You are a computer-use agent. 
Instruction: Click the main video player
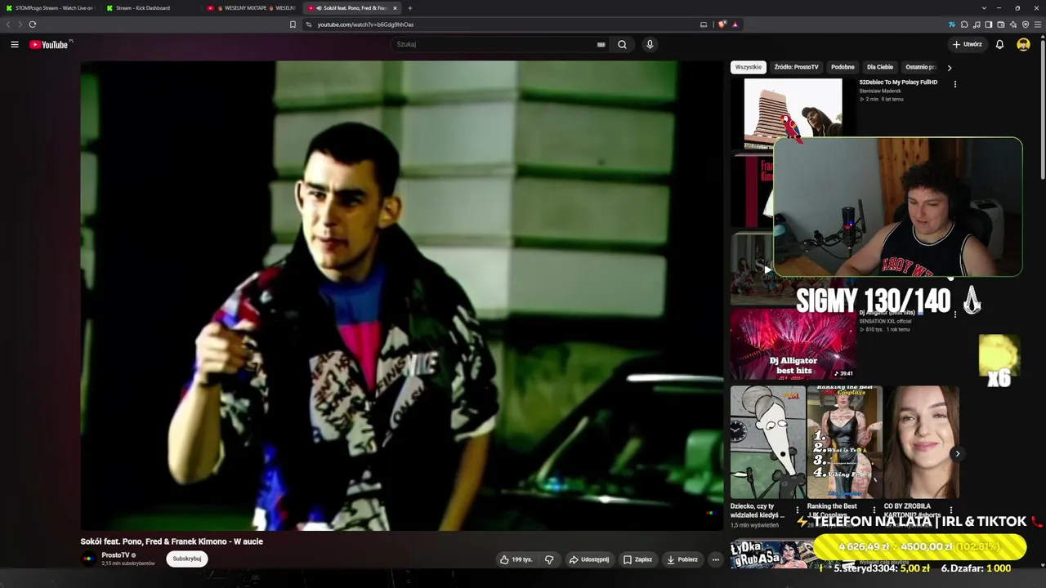coord(402,296)
